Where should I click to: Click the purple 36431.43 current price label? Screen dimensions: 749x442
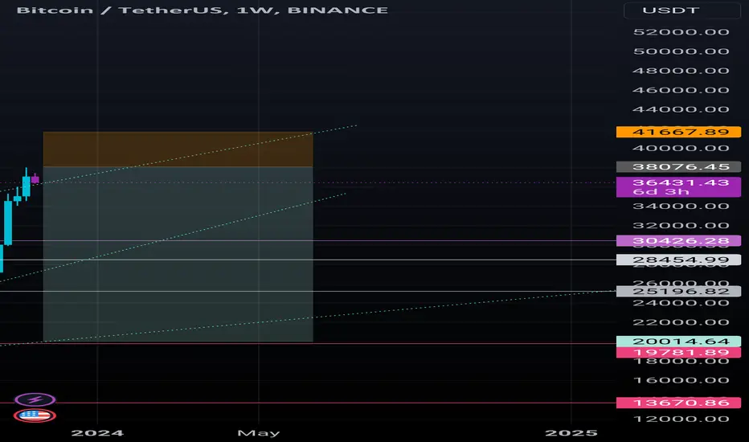click(673, 184)
